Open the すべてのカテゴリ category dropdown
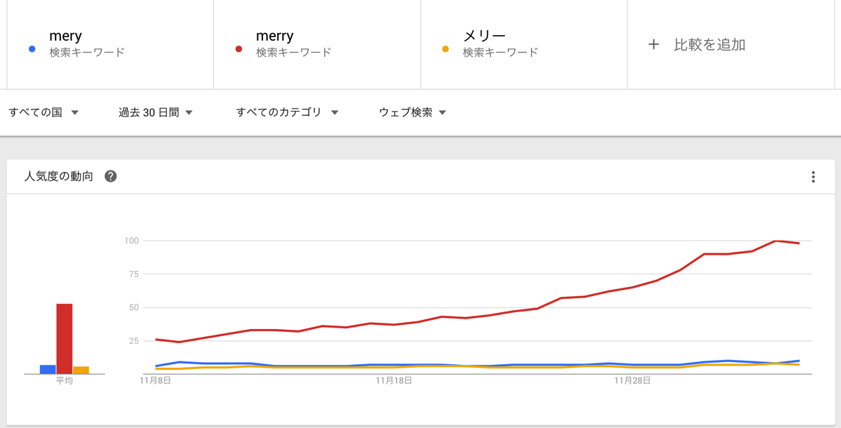The height and width of the screenshot is (428, 841). pos(287,112)
